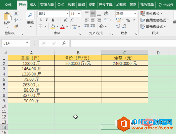The height and width of the screenshot is (134, 176).
Task: Toggle Underline formatting
Action: coord(53,20)
